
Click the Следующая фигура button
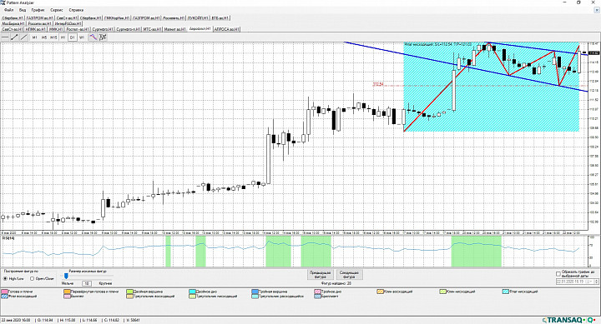click(x=349, y=275)
